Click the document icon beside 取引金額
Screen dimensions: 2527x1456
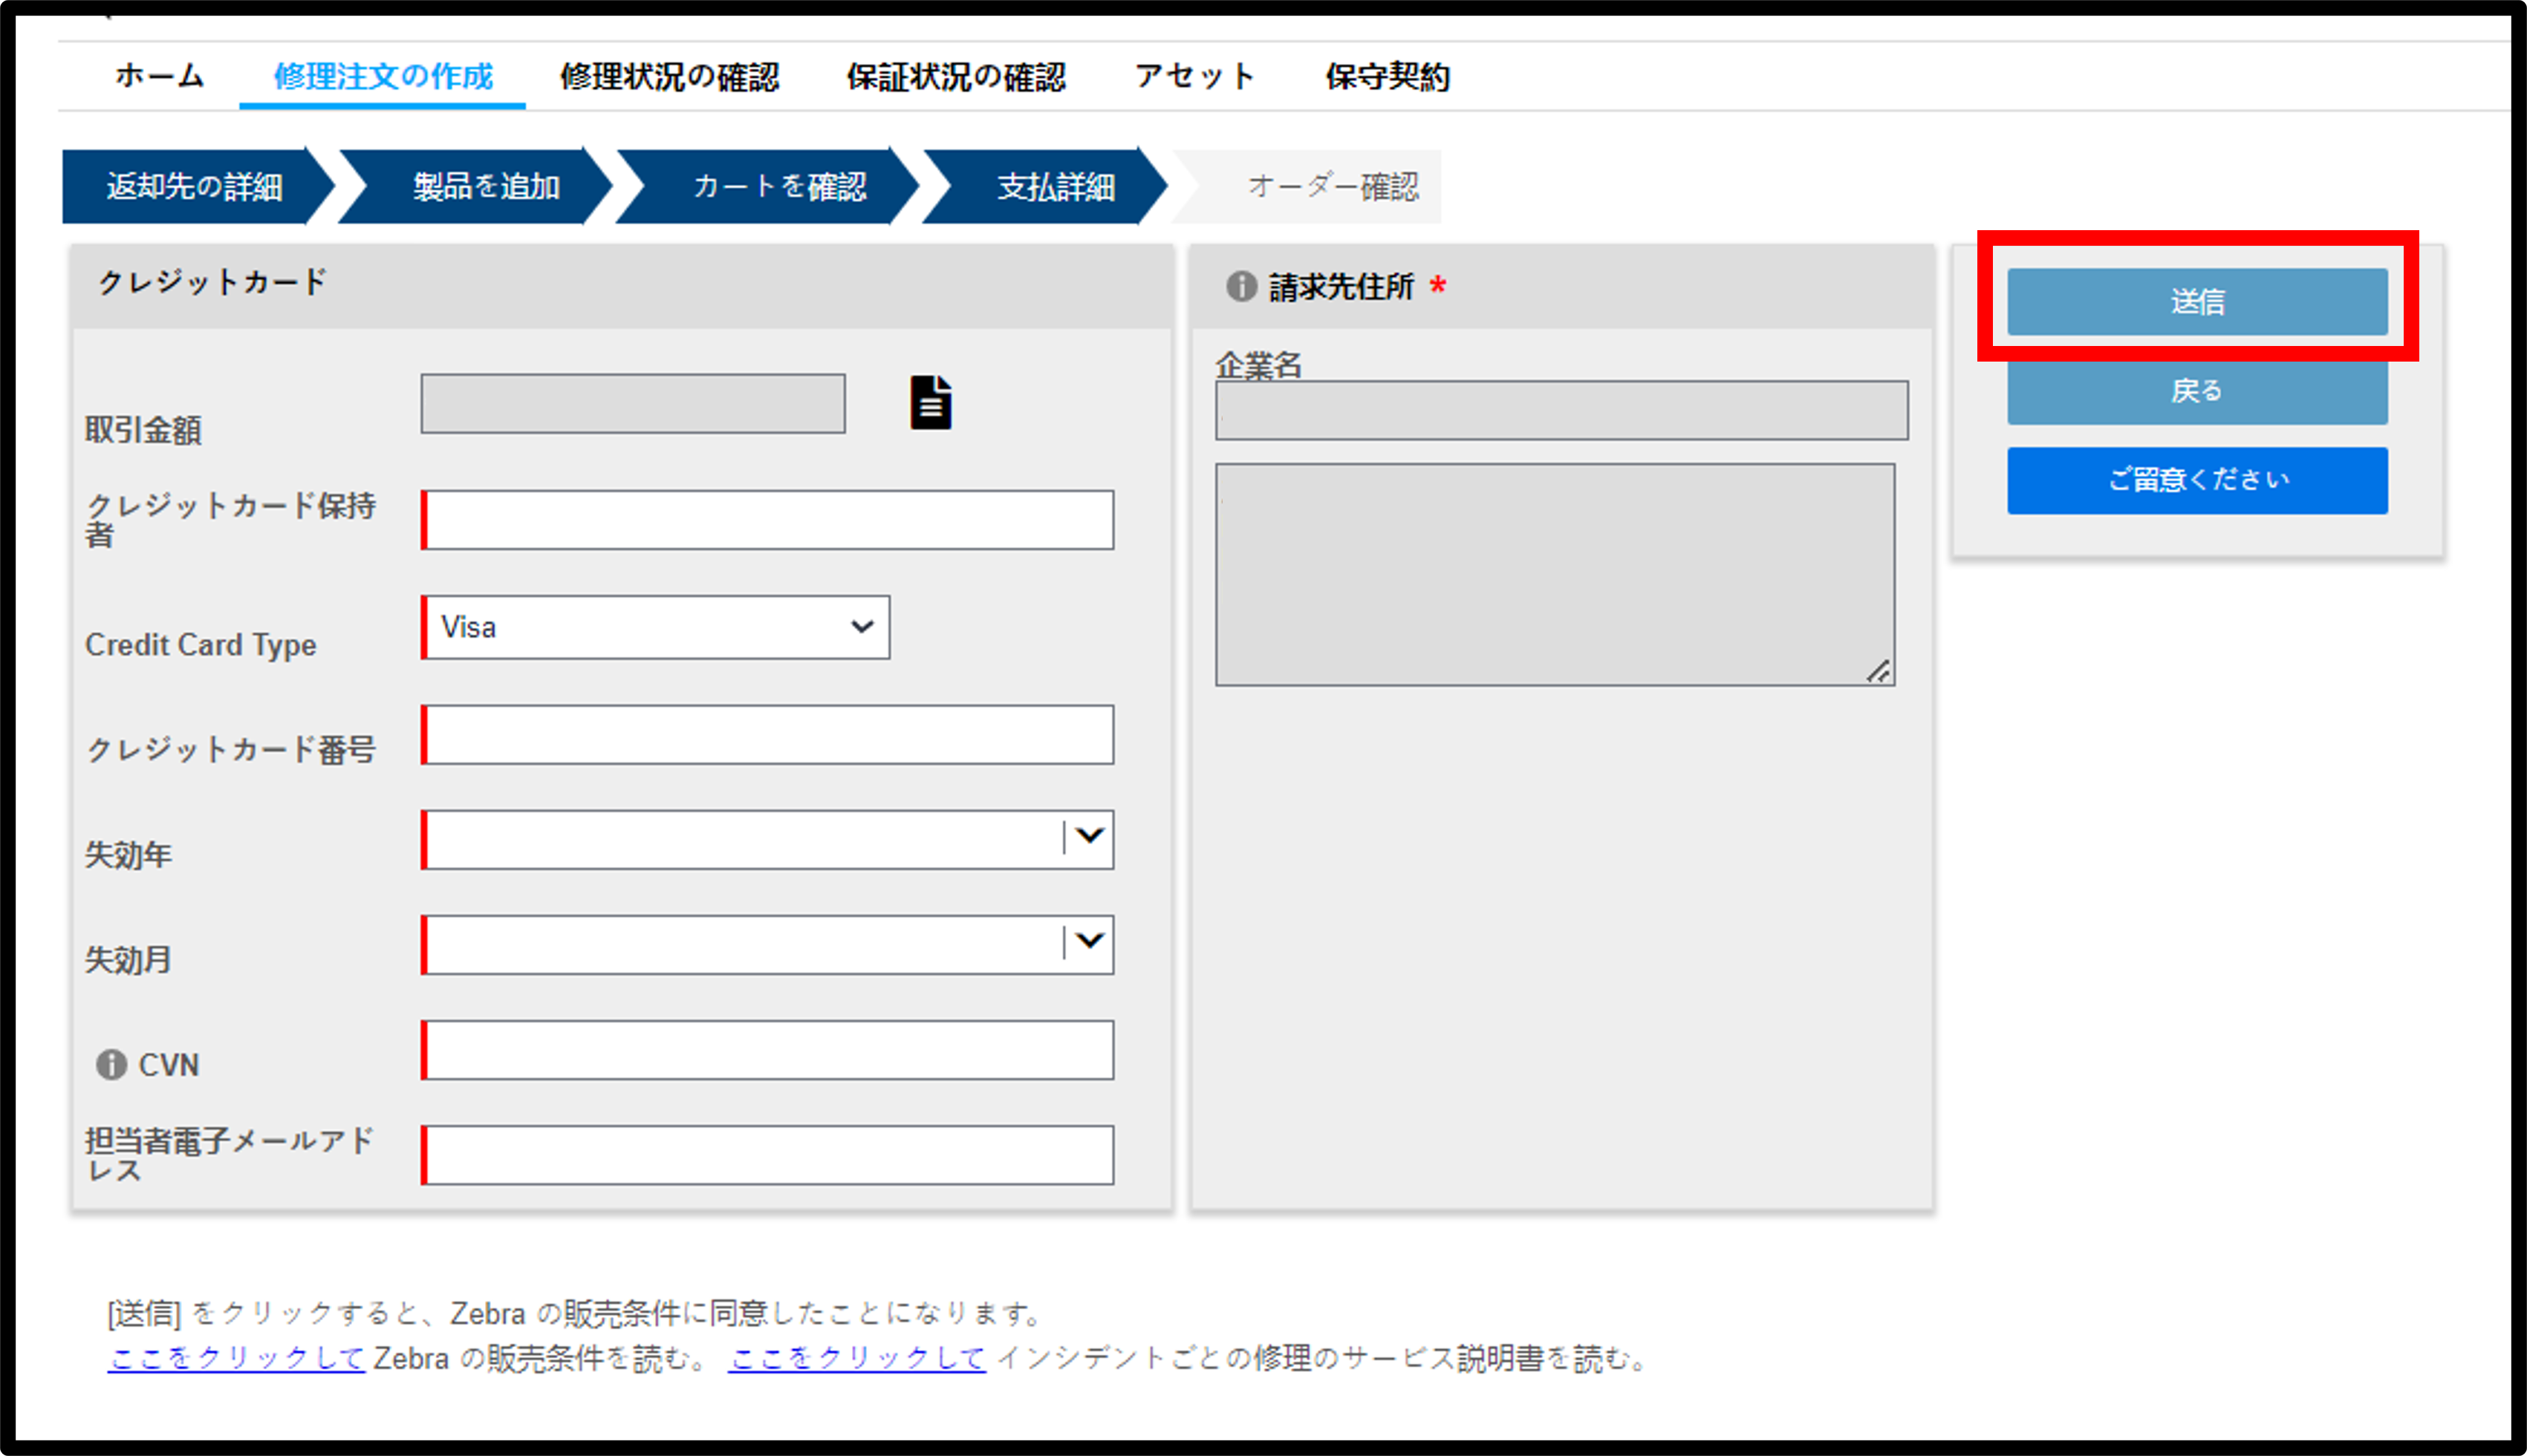[x=931, y=403]
